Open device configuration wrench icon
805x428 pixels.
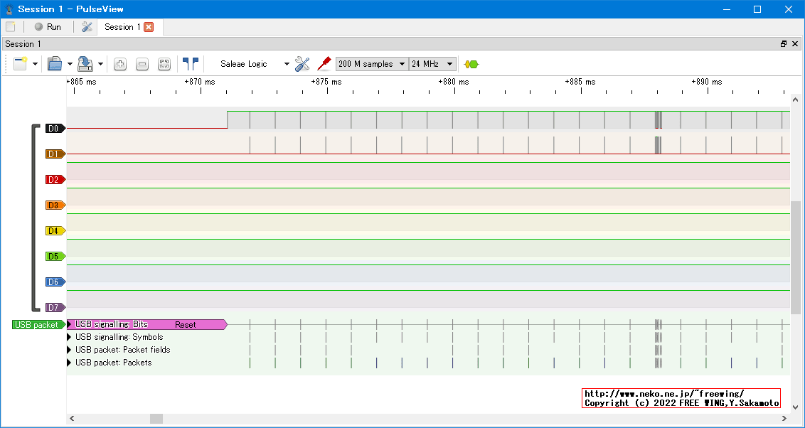tap(302, 64)
